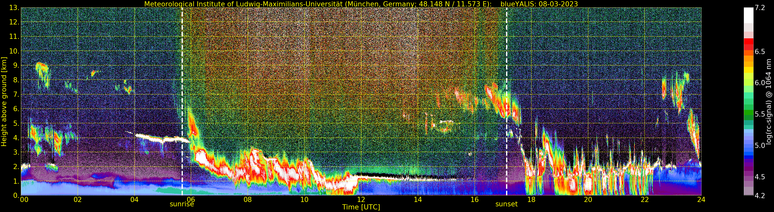
Task: Click the white dashed sunrise marker line
Action: [x=182, y=102]
